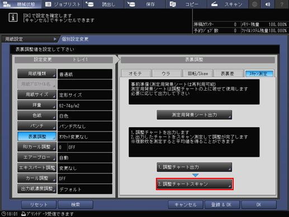Viewport: 289px width, 217px height.
Task: Click the 登録 & OK button
Action: 222,205
